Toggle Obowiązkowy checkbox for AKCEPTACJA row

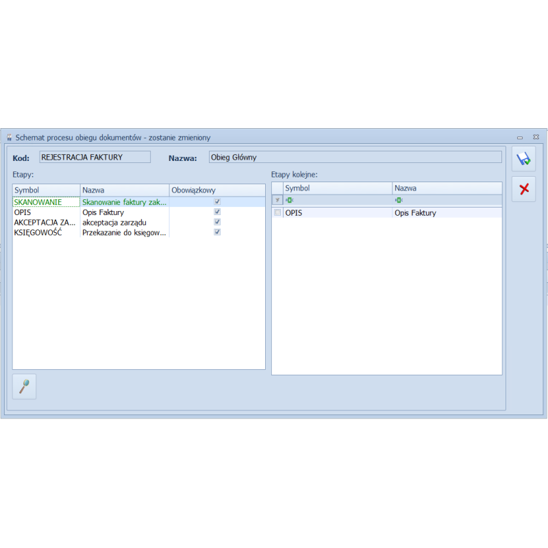point(217,222)
